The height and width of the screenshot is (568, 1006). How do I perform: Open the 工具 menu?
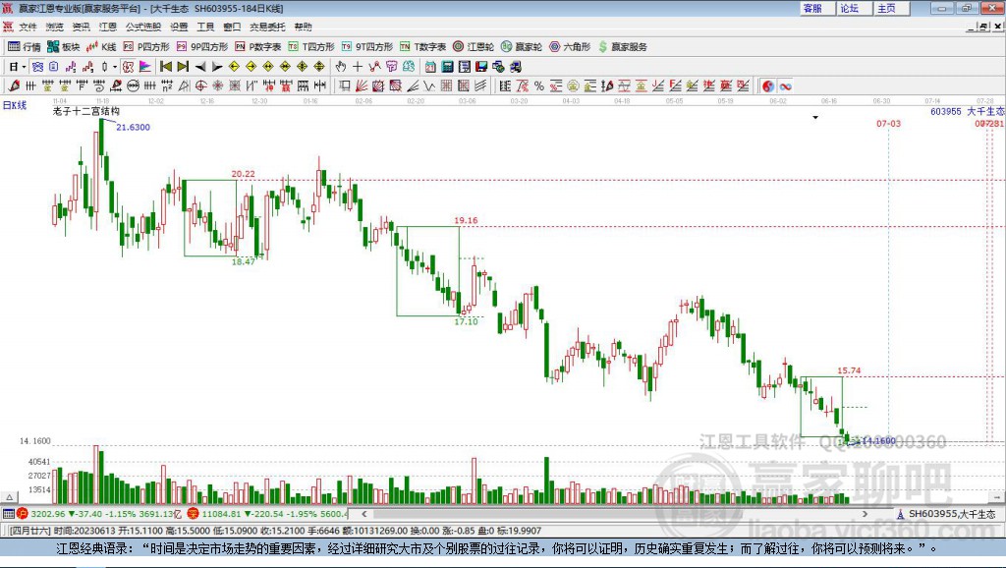[x=205, y=27]
